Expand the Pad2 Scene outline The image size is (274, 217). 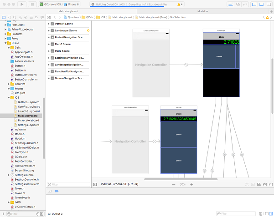click(49, 51)
